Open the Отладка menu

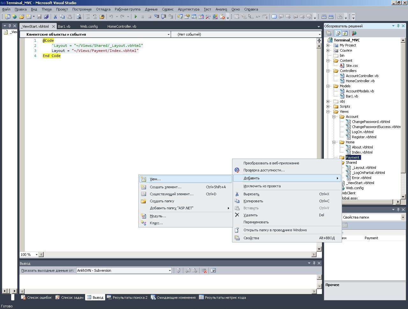click(x=103, y=9)
